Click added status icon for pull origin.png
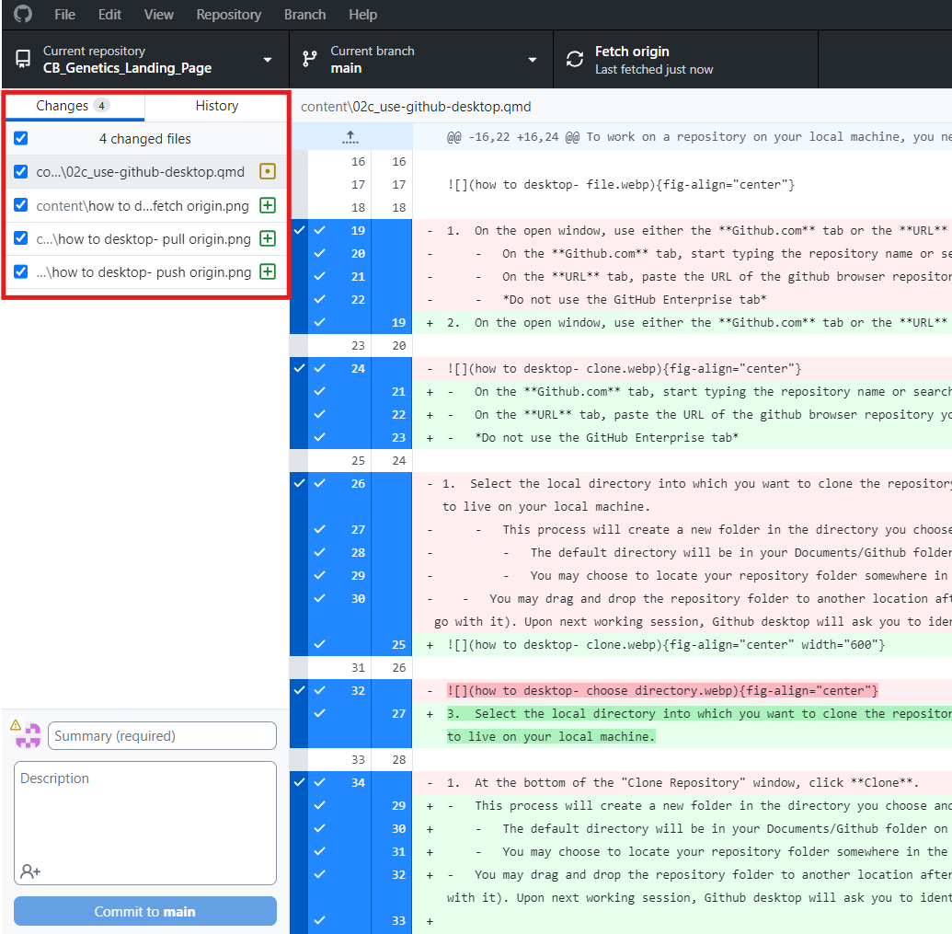Viewport: 952px width, 934px height. point(268,238)
